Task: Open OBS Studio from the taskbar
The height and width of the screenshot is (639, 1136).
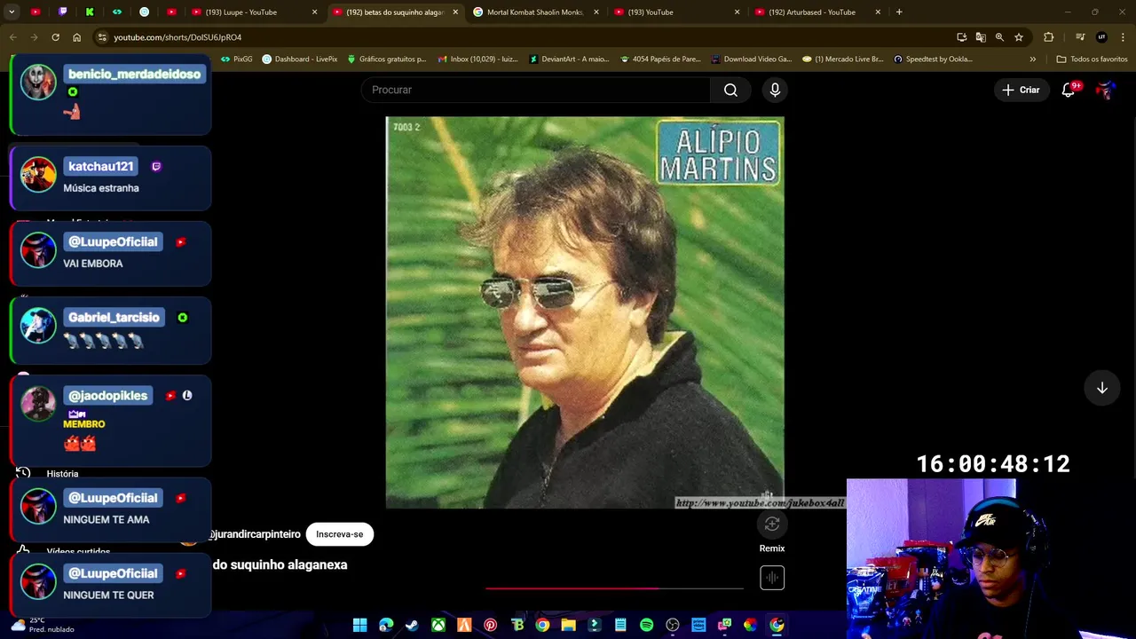Action: (x=673, y=625)
